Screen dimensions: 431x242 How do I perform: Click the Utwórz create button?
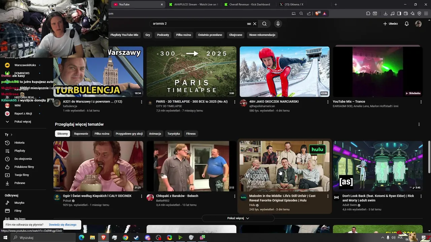point(391,24)
